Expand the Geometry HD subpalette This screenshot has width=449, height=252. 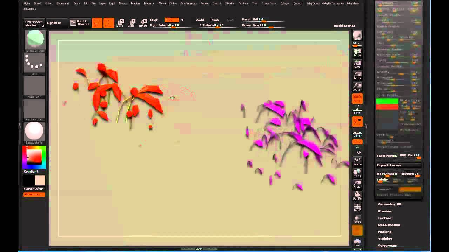(x=390, y=204)
